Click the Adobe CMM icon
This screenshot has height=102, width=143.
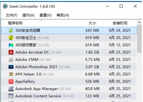click(x=11, y=60)
